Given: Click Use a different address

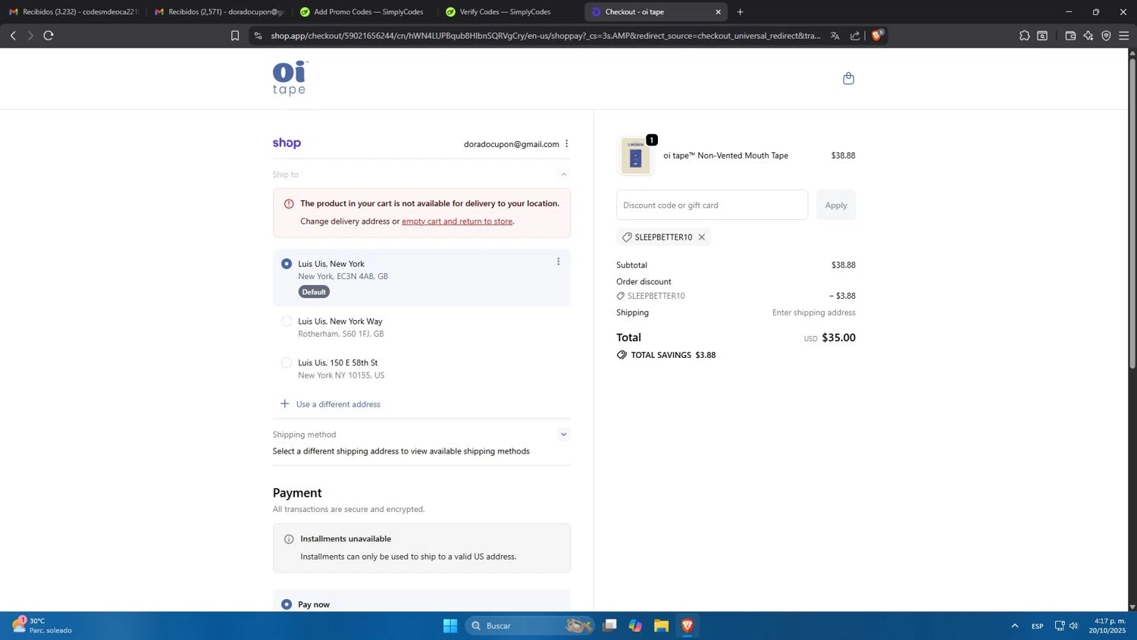Looking at the screenshot, I should (338, 404).
